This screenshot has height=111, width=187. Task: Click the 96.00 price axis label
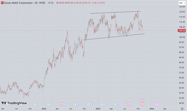(182, 42)
